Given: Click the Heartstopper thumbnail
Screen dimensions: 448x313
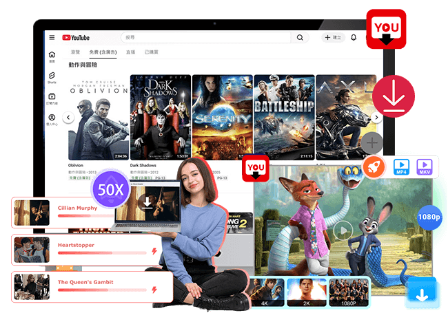Looking at the screenshot, I should [32, 250].
